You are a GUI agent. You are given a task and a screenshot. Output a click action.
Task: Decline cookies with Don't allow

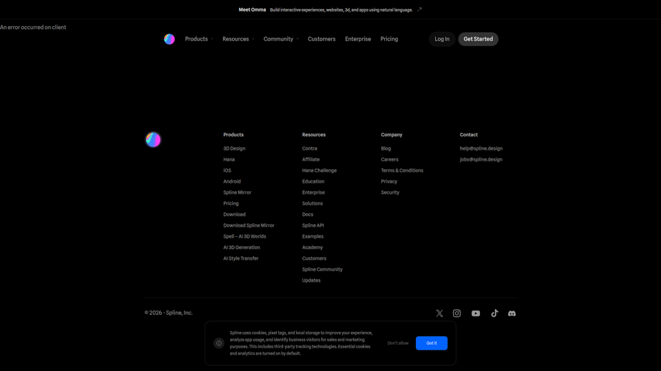[398, 344]
